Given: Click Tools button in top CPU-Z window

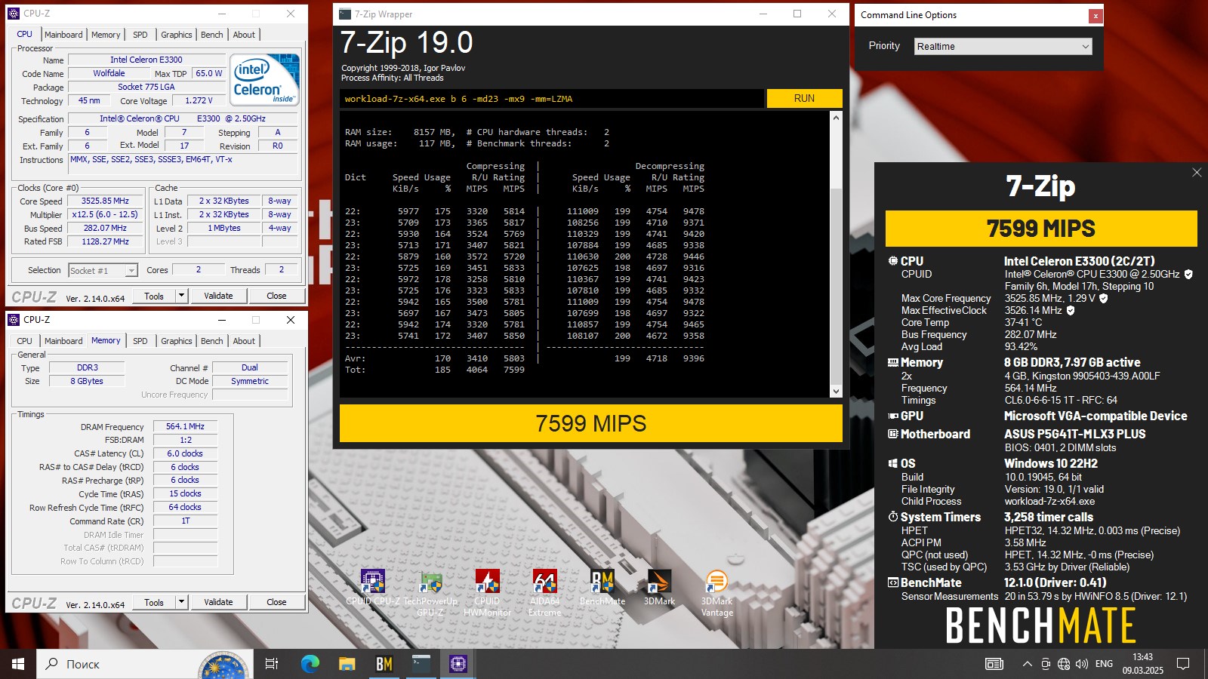Looking at the screenshot, I should (x=154, y=296).
